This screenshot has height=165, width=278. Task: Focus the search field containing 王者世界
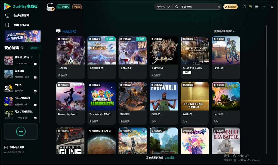(x=198, y=7)
